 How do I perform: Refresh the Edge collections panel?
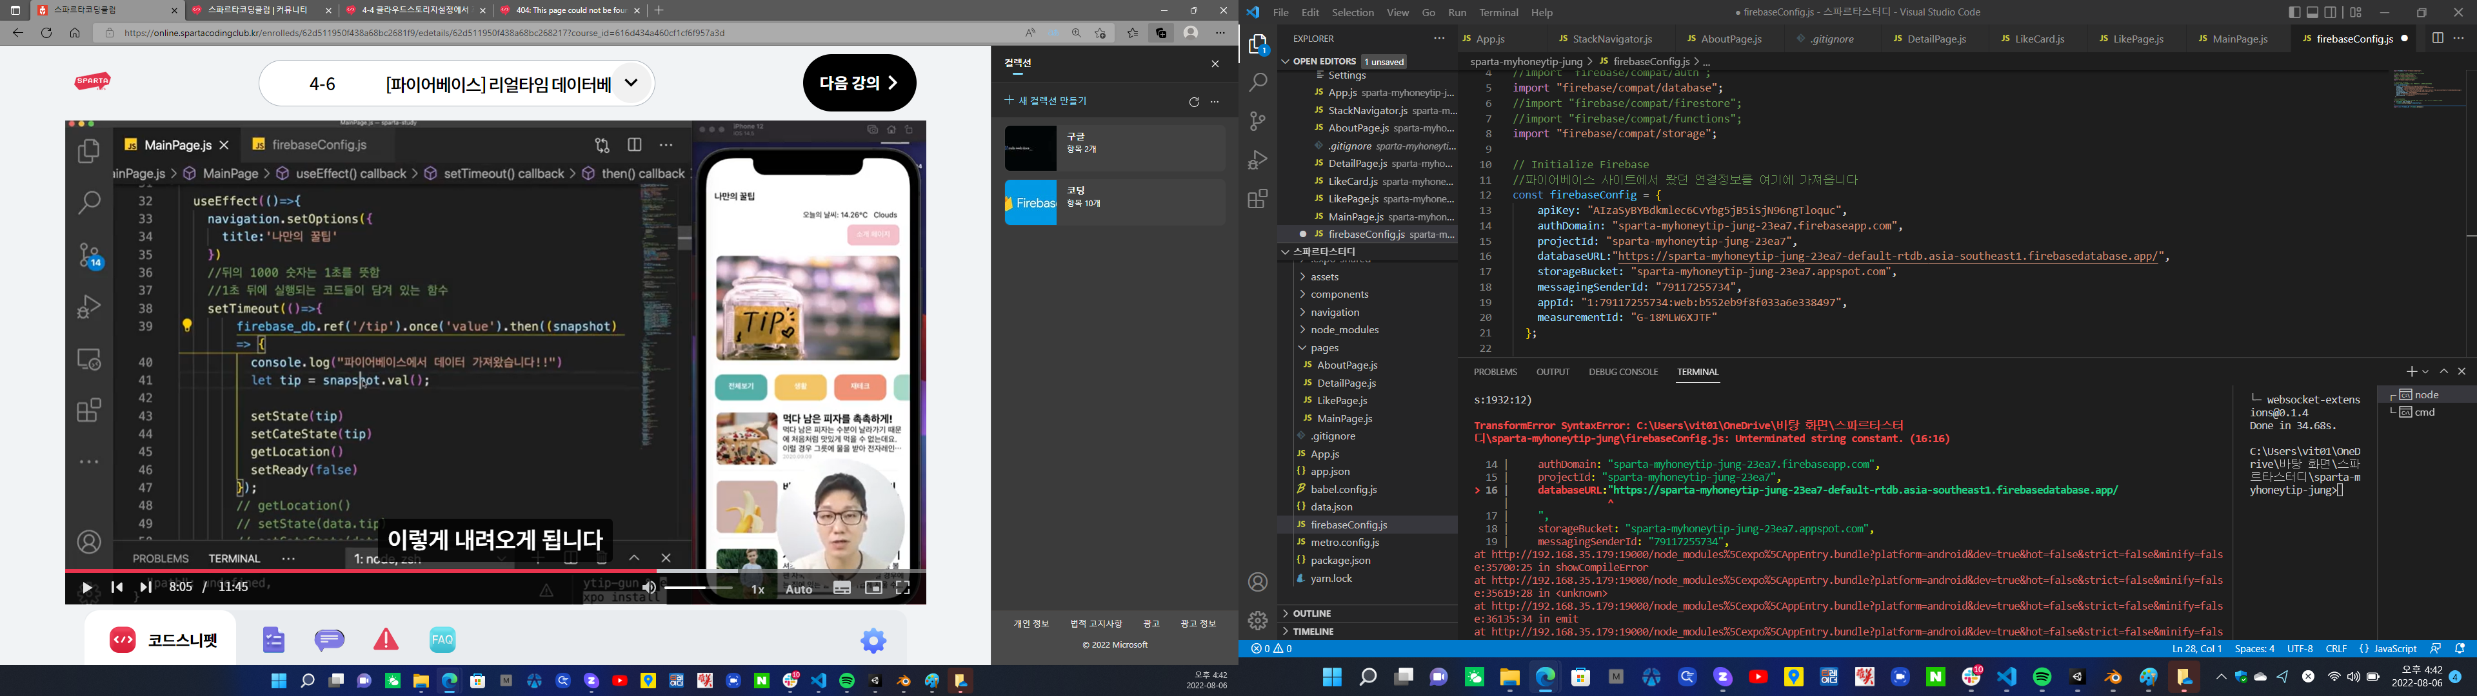(1193, 102)
